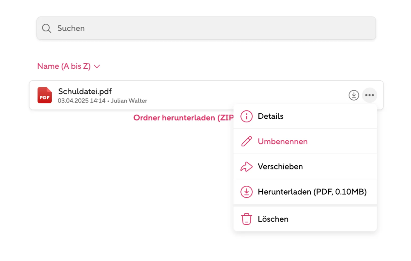Click the Schuldatei.pdf file name
The image size is (411, 261).
(x=85, y=91)
